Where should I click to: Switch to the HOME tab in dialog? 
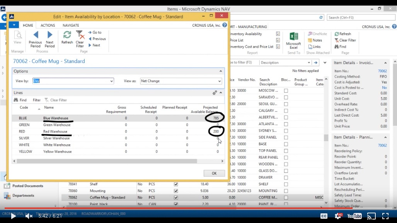click(x=28, y=25)
